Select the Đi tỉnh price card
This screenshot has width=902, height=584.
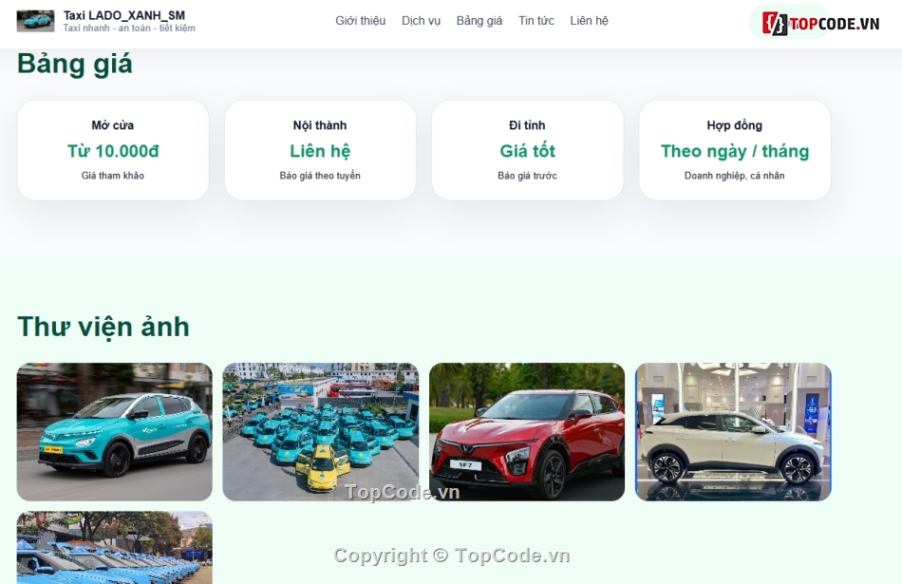pyautogui.click(x=527, y=150)
